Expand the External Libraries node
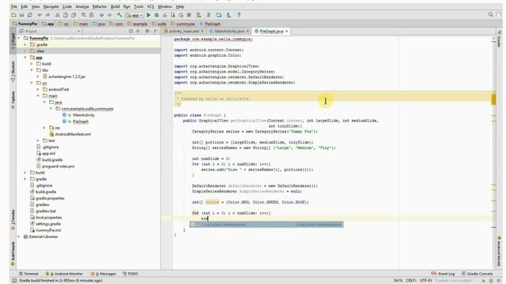This screenshot has width=506, height=284. point(19,237)
